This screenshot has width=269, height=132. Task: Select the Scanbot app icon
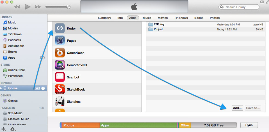coord(60,77)
